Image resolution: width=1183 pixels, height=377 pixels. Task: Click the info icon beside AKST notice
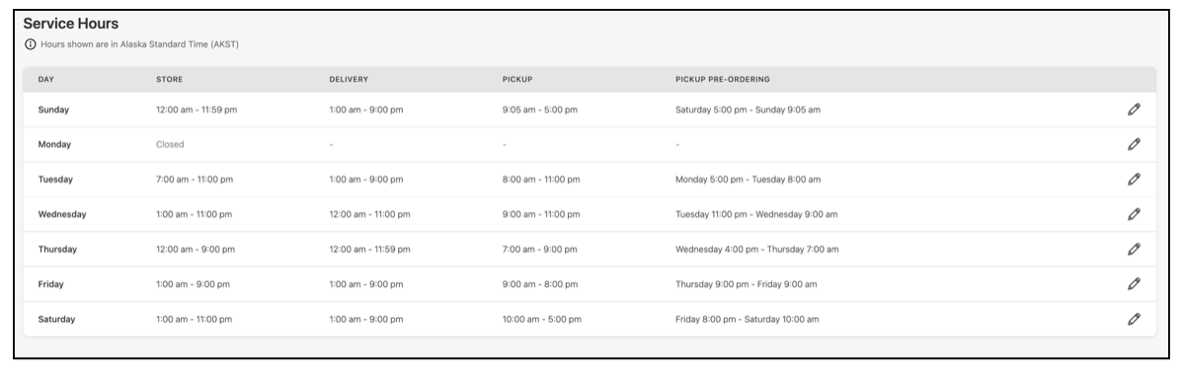(x=31, y=44)
